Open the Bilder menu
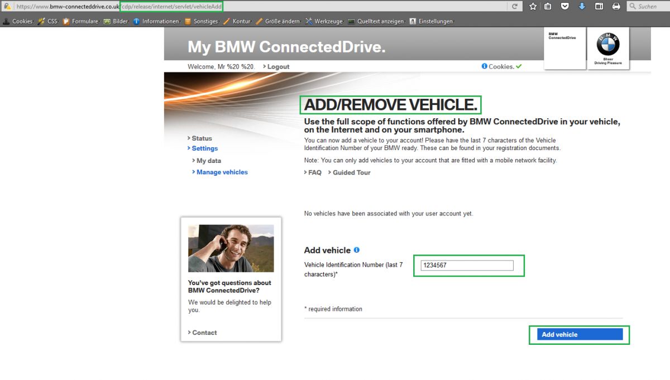The image size is (670, 380). tap(116, 21)
